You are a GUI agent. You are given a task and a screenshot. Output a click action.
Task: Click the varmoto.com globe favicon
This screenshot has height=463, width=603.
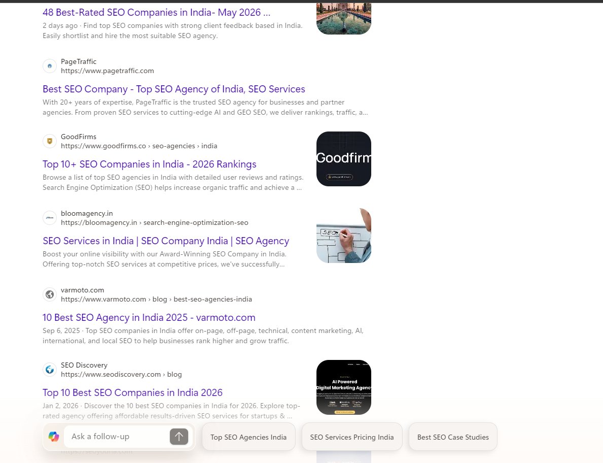point(50,294)
